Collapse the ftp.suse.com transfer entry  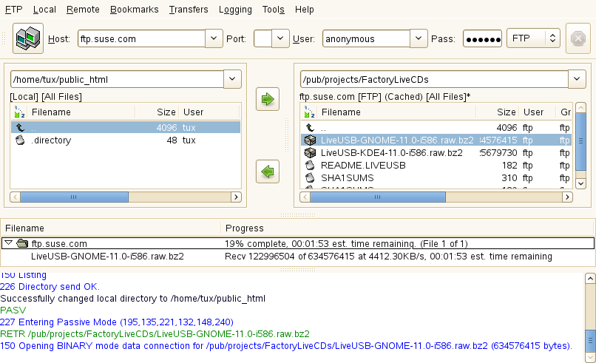click(x=8, y=243)
